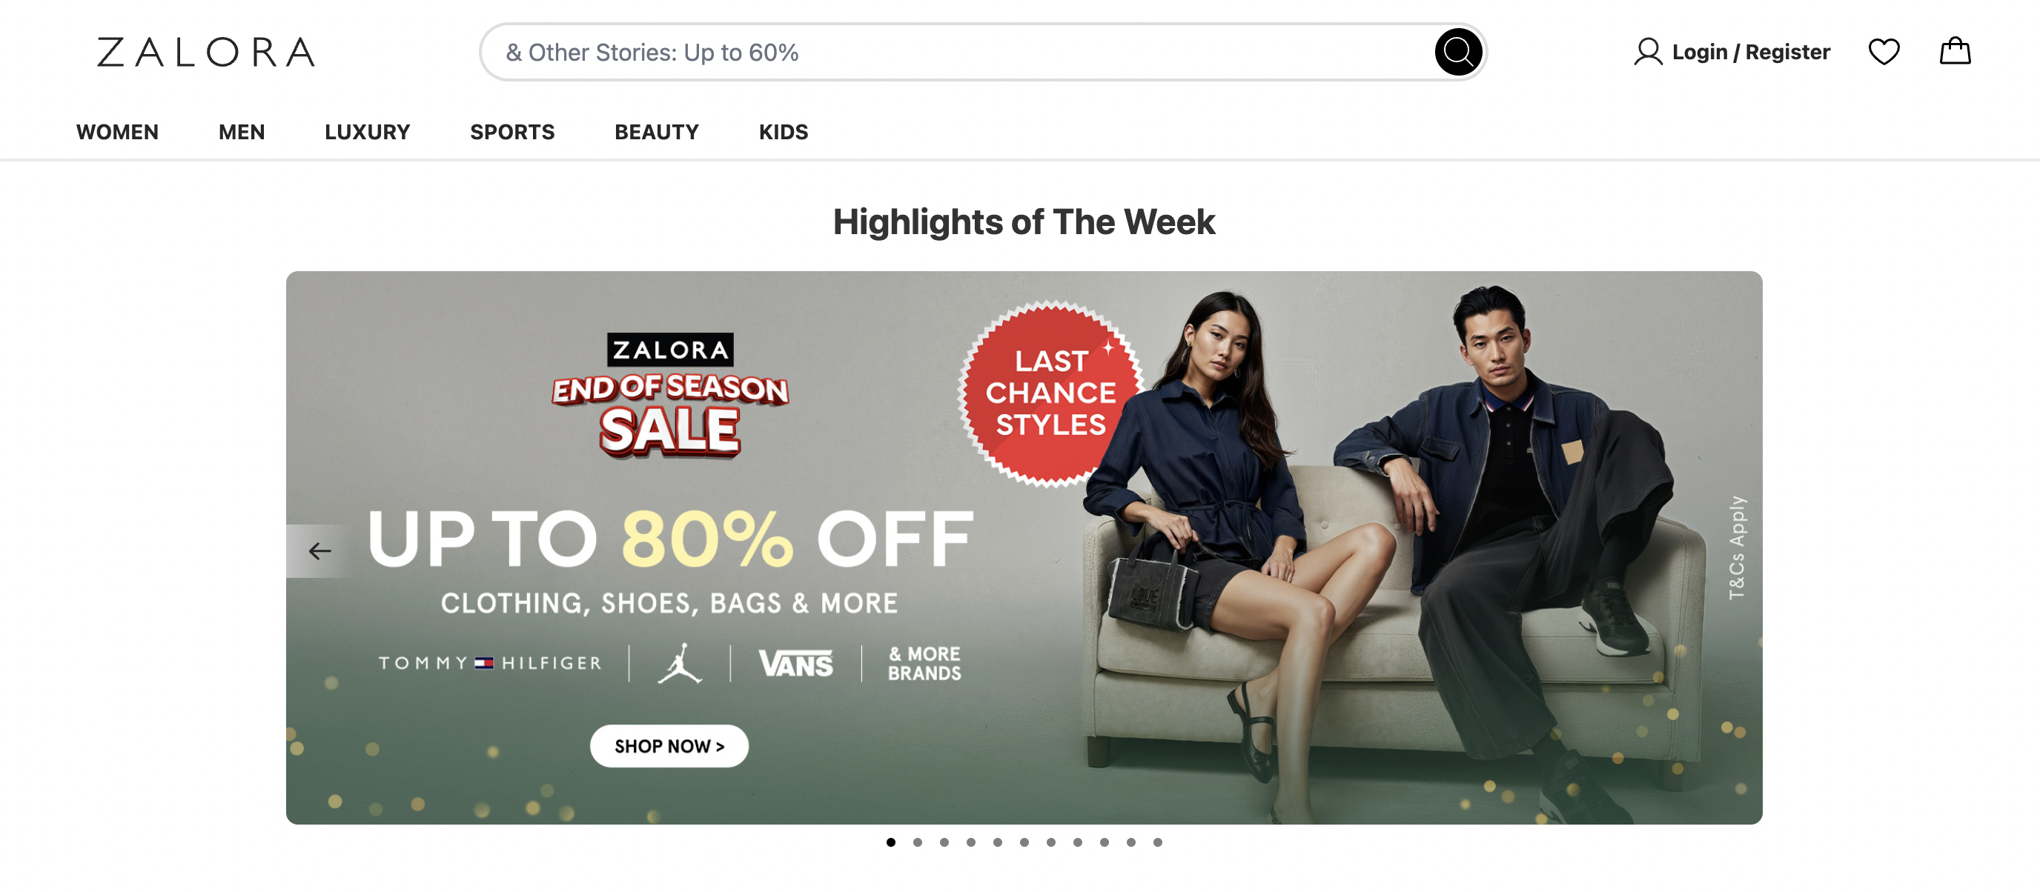
Task: Select the last carousel dot indicator
Action: (x=1158, y=842)
